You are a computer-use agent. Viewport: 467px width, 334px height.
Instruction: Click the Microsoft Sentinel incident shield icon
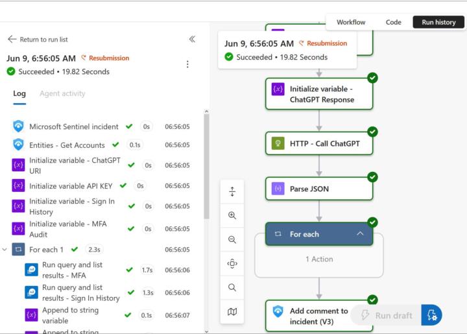pyautogui.click(x=18, y=126)
